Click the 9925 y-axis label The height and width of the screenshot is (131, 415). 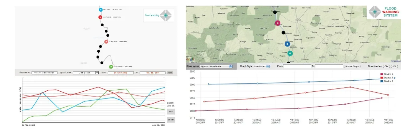[192, 78]
